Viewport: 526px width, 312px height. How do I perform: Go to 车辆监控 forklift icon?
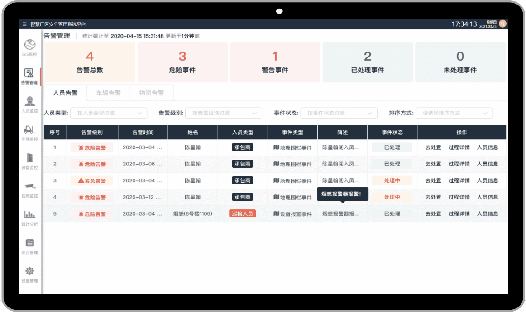click(29, 130)
